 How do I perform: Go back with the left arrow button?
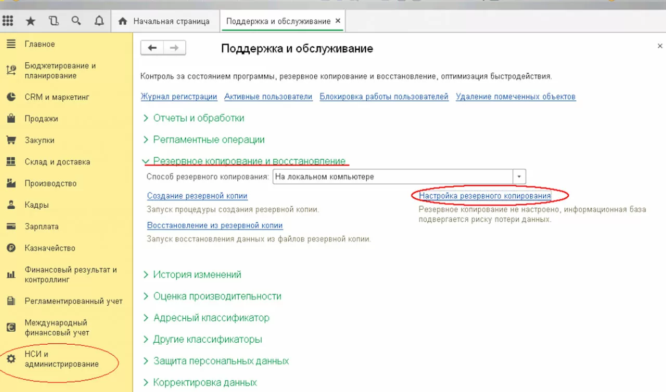(x=152, y=48)
